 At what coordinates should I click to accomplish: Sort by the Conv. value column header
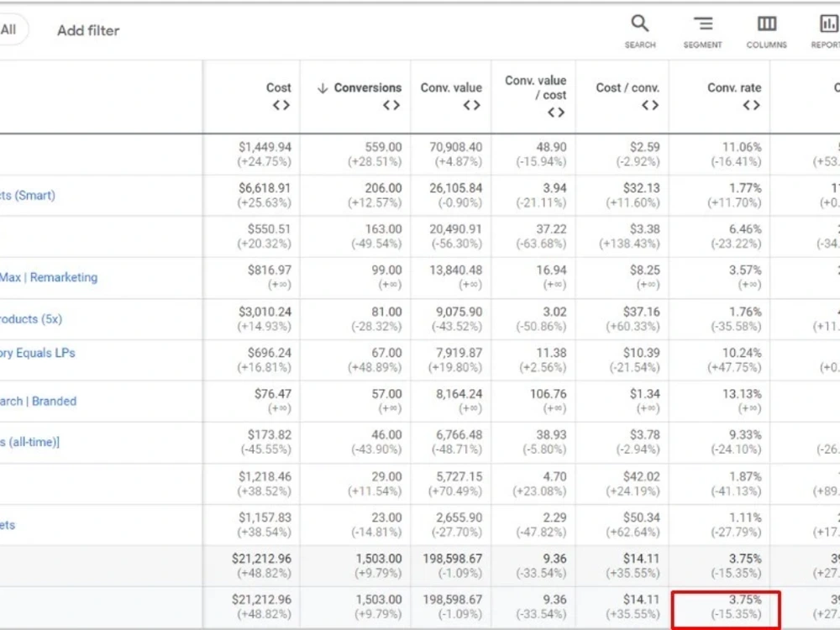pyautogui.click(x=451, y=88)
